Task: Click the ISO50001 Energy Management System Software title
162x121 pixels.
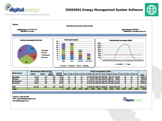Action: pyautogui.click(x=104, y=10)
